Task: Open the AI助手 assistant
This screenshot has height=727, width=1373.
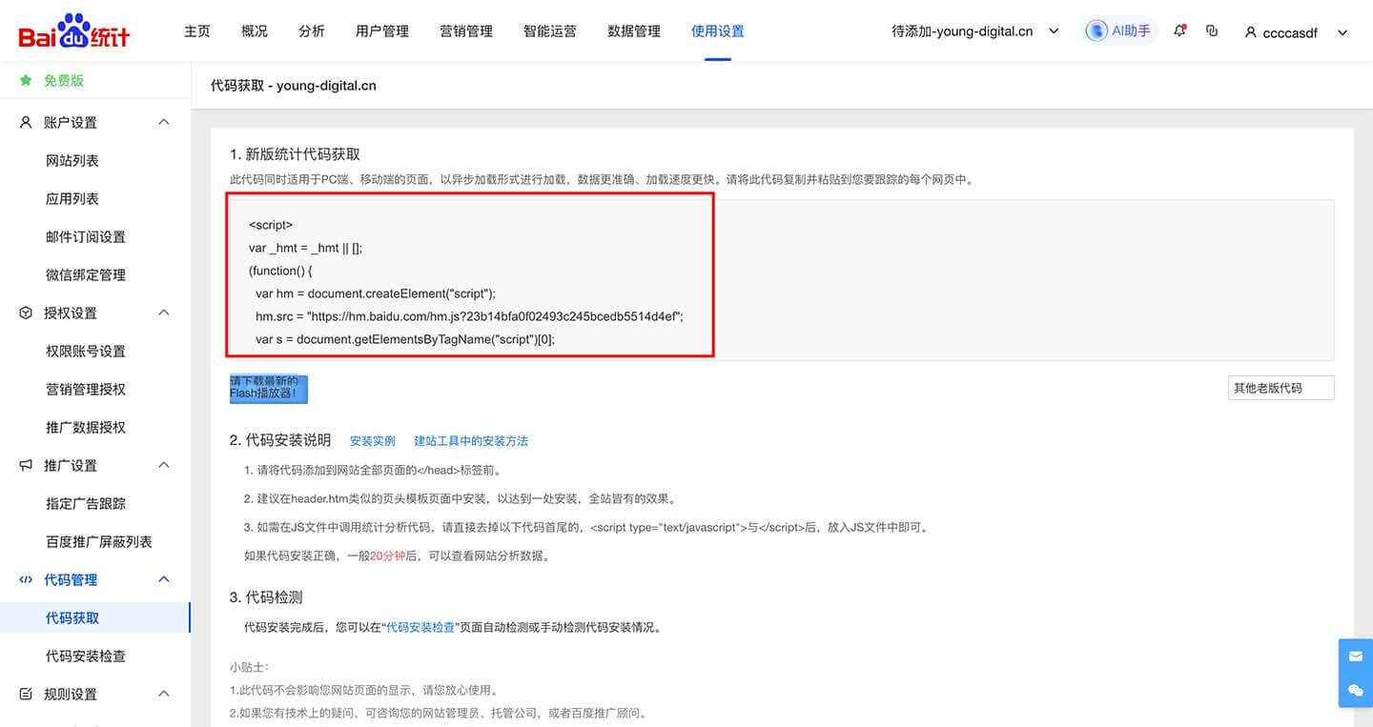Action: (x=1119, y=31)
